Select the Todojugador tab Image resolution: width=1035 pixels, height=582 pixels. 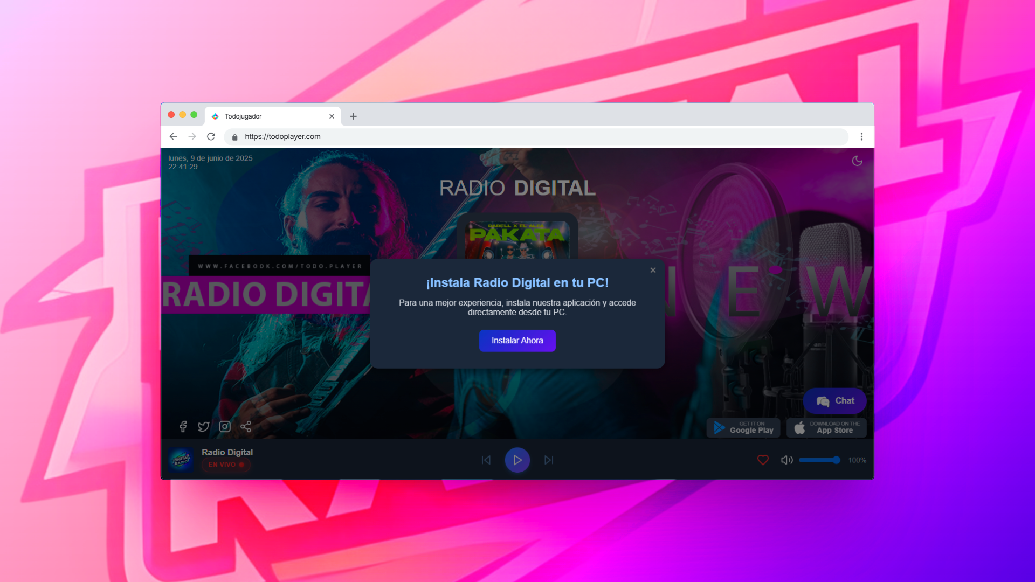pyautogui.click(x=272, y=116)
